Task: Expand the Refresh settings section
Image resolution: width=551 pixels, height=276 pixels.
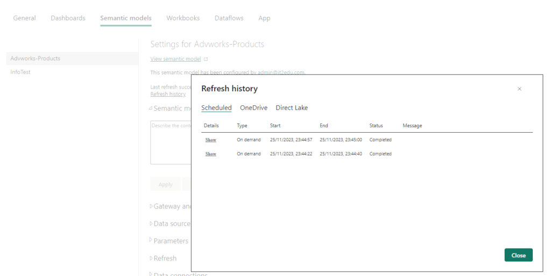Action: coord(151,258)
